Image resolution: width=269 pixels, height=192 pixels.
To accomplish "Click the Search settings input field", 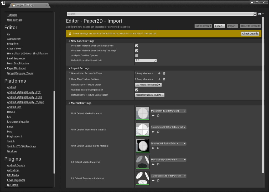I will 159,14.
